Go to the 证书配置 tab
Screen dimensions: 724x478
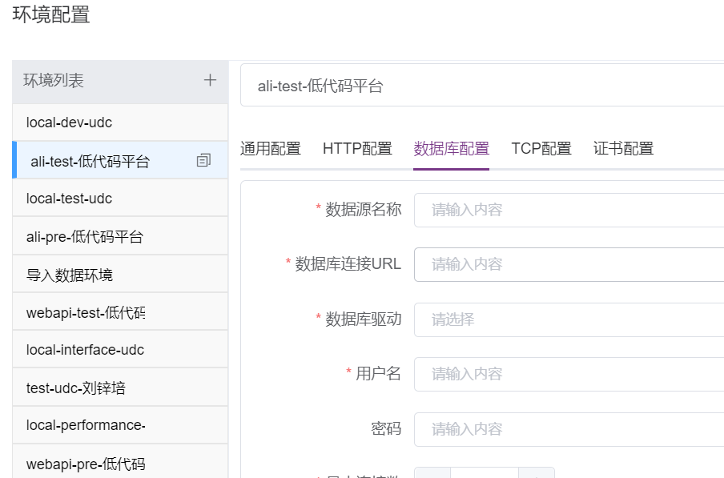pyautogui.click(x=623, y=148)
